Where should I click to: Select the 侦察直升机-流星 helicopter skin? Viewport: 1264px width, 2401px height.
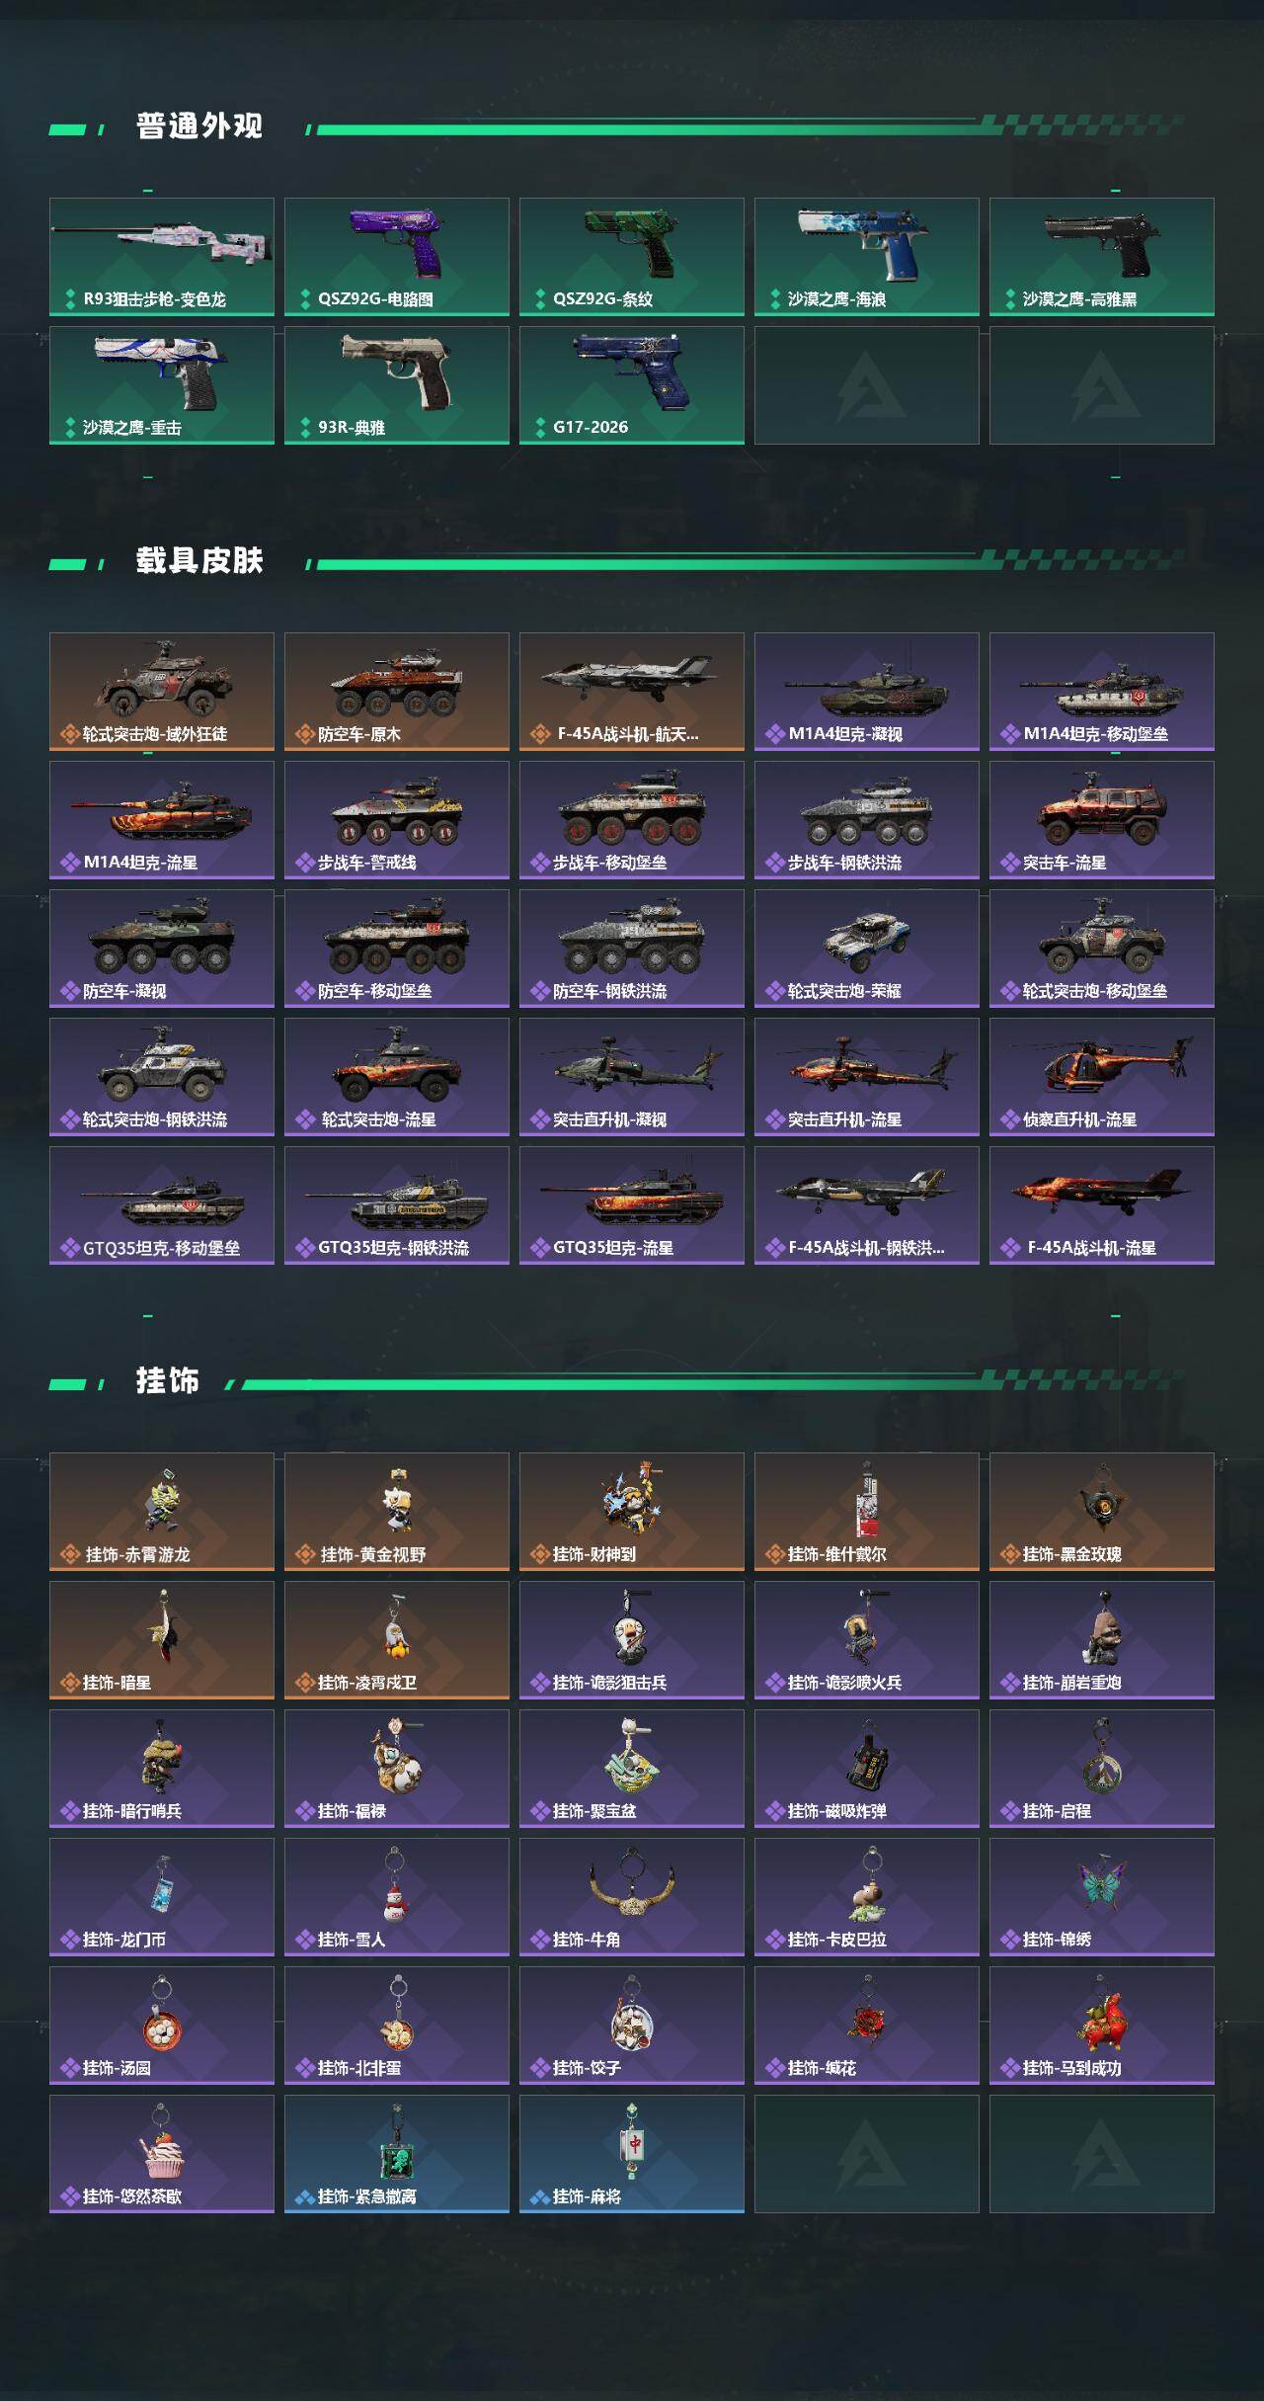[x=1102, y=1077]
